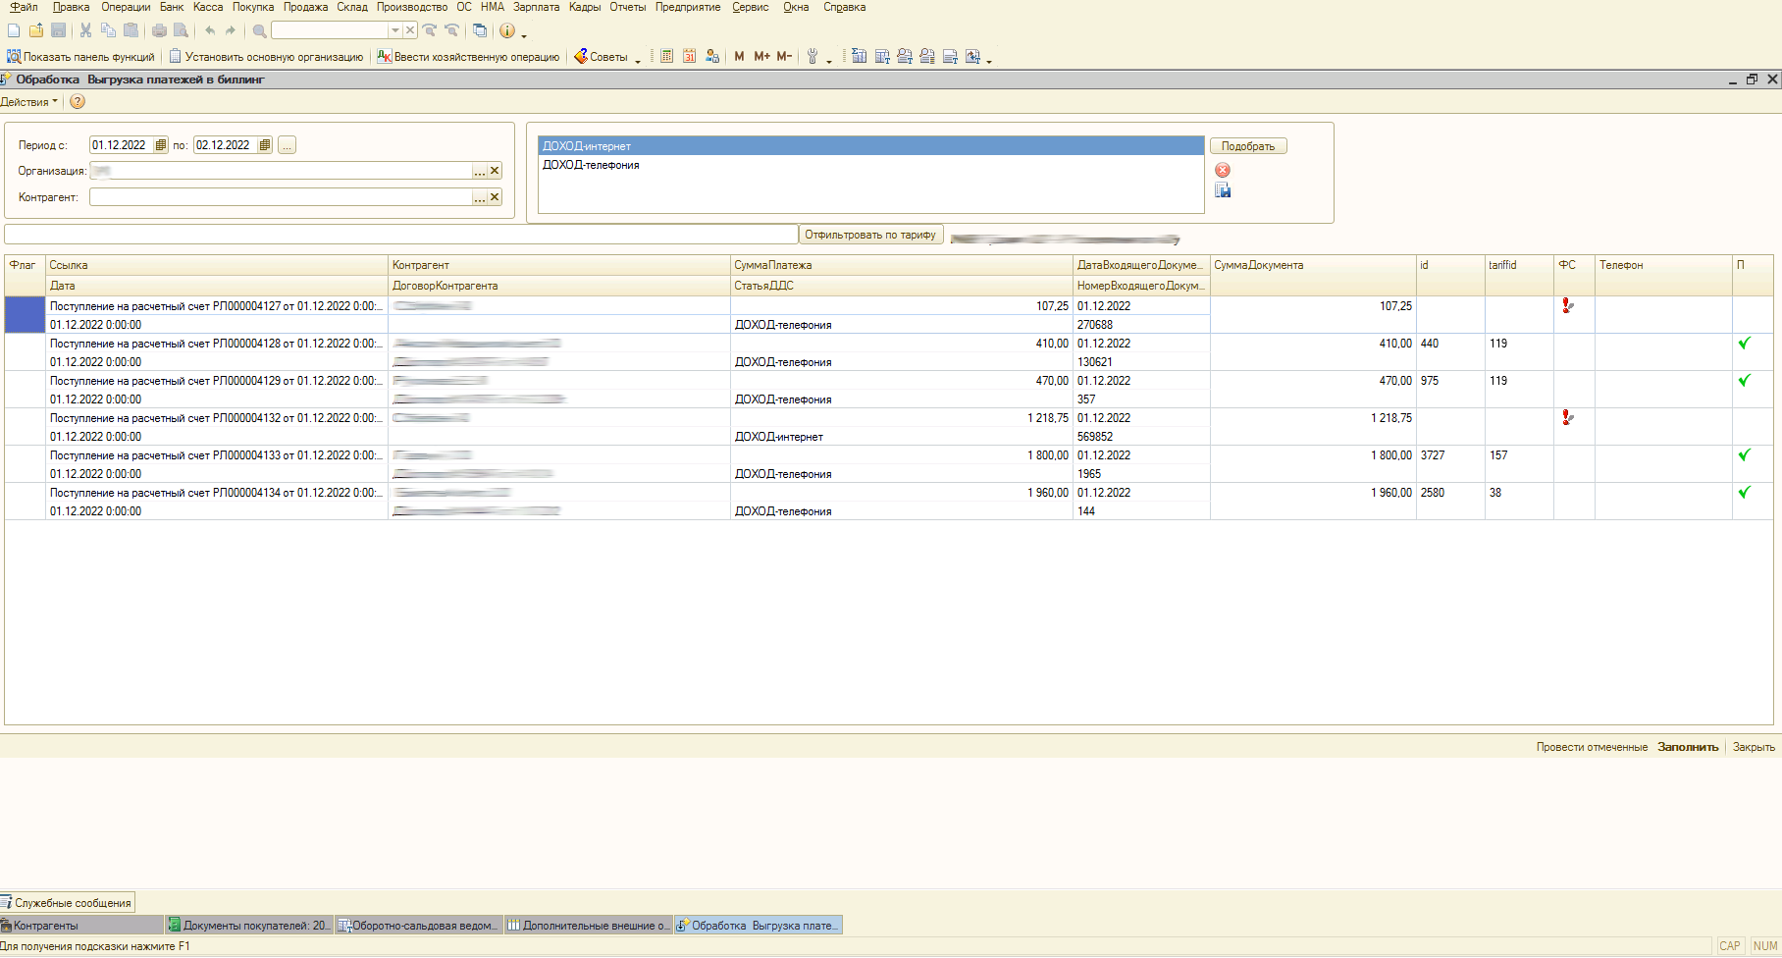Open the Зарплата menu
Viewport: 1782px width, 958px height.
click(x=536, y=7)
